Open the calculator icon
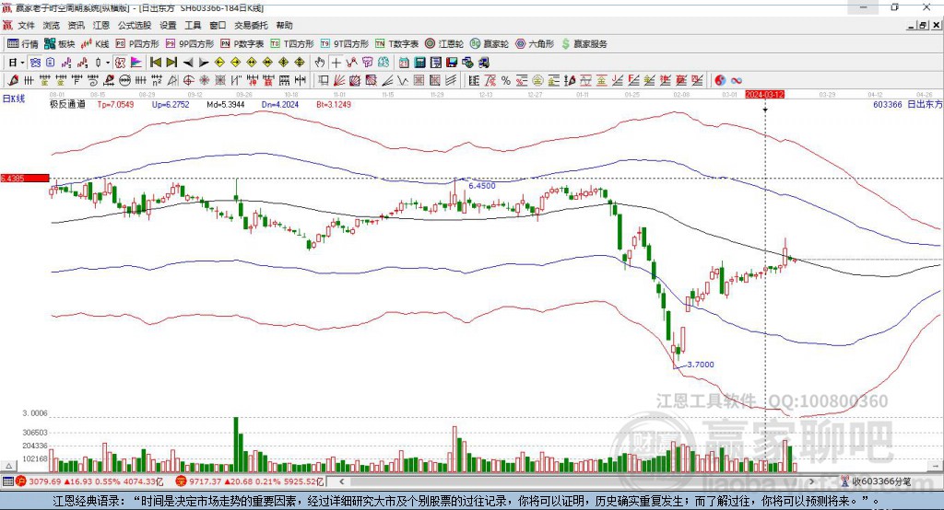The image size is (944, 510). [x=419, y=63]
